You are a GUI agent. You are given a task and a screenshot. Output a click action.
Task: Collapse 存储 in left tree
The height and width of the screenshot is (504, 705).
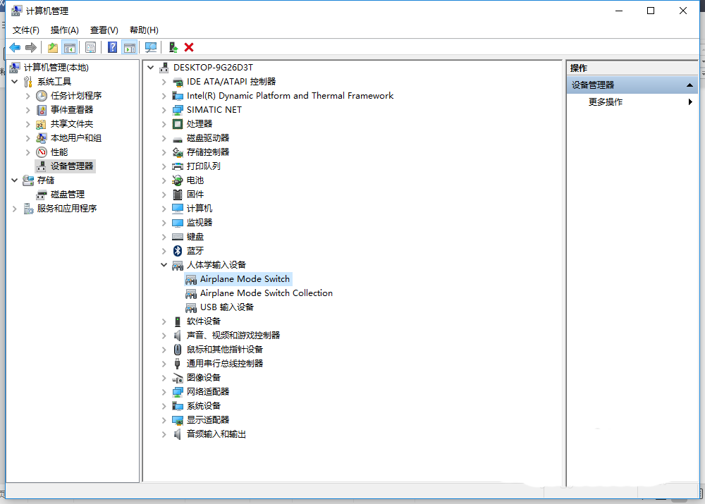(14, 180)
